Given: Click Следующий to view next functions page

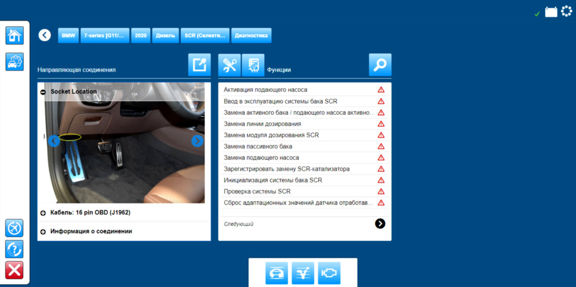Looking at the screenshot, I should pos(381,224).
